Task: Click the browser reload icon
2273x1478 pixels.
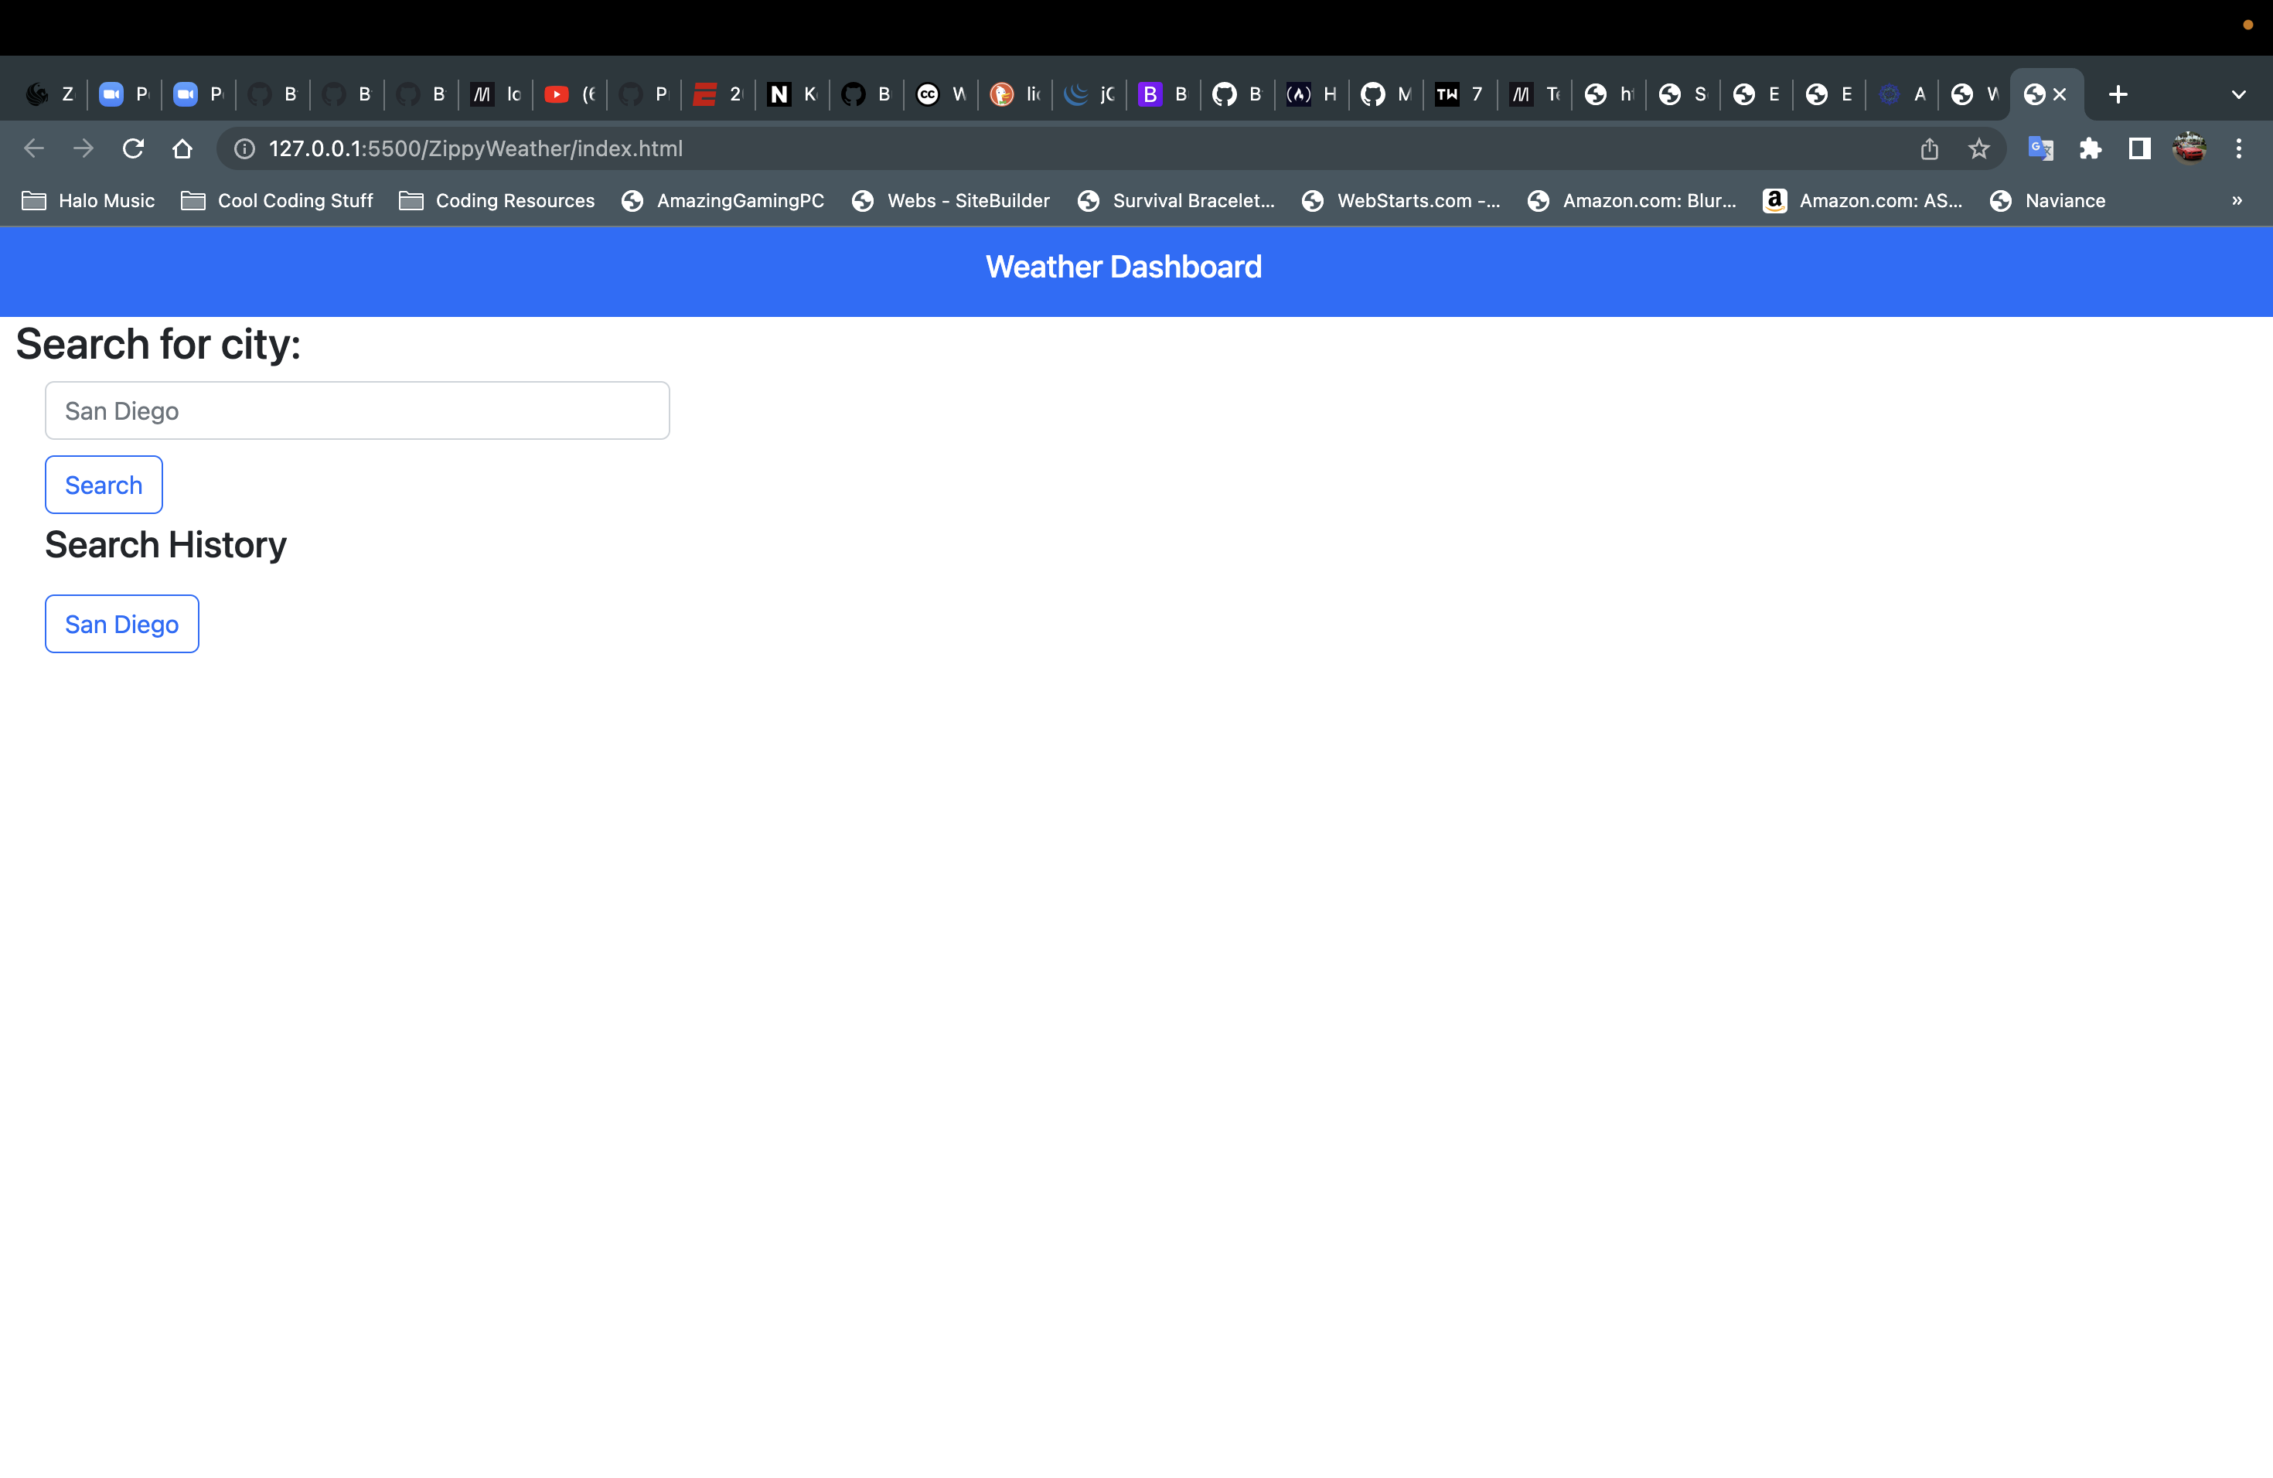Action: 133,148
